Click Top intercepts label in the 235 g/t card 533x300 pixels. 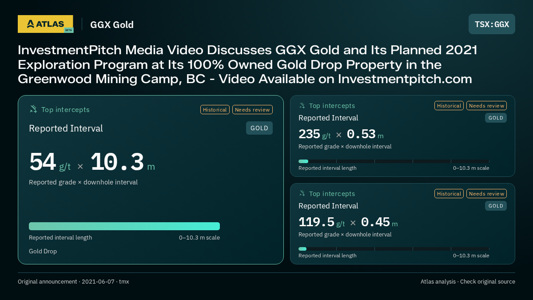coord(332,106)
